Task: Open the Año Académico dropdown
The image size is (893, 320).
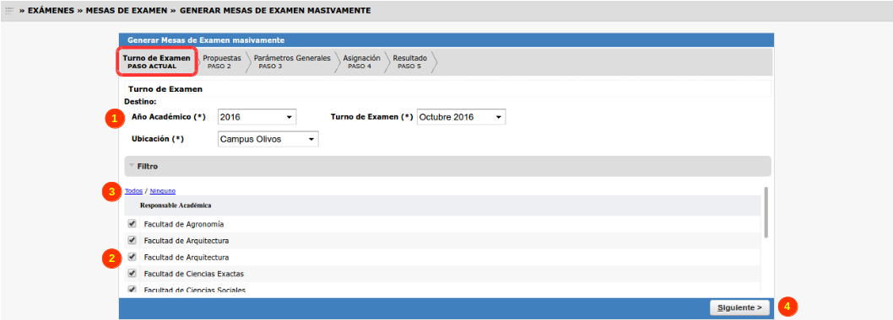Action: (257, 117)
